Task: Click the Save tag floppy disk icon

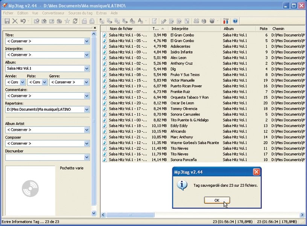Action: click(x=6, y=21)
